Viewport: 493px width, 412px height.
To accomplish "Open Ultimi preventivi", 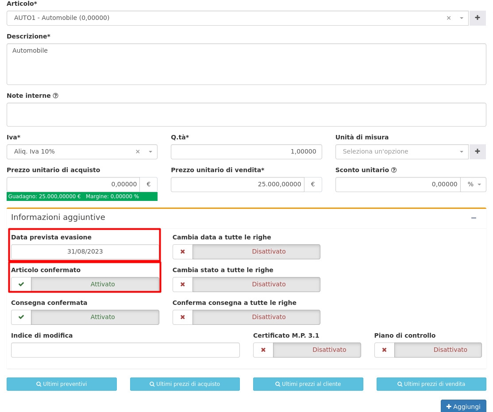I will coord(62,384).
